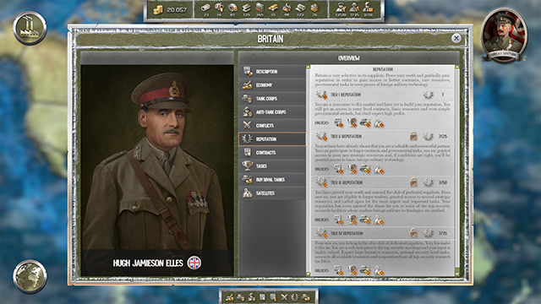This screenshot has height=304, width=541.
Task: Click the gold coins money icon
Action: (x=158, y=9)
